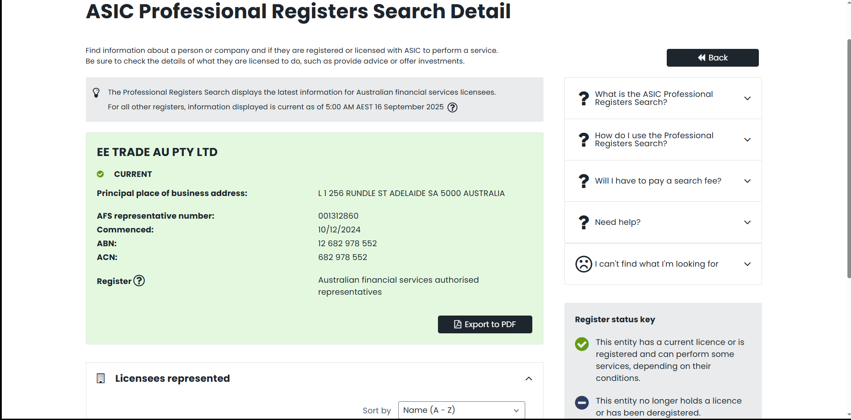851x420 pixels.
Task: Click the sad face icon
Action: [x=584, y=264]
